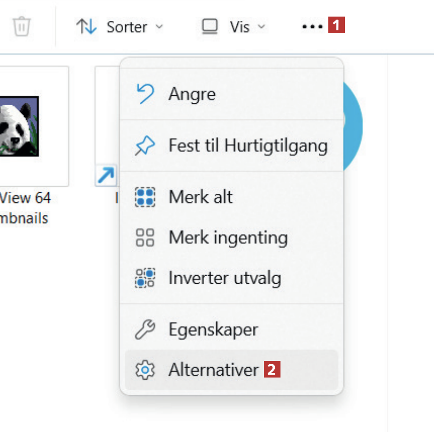Click the Sorter up-down arrows icon
Screen dimensions: 434x432
tap(86, 27)
